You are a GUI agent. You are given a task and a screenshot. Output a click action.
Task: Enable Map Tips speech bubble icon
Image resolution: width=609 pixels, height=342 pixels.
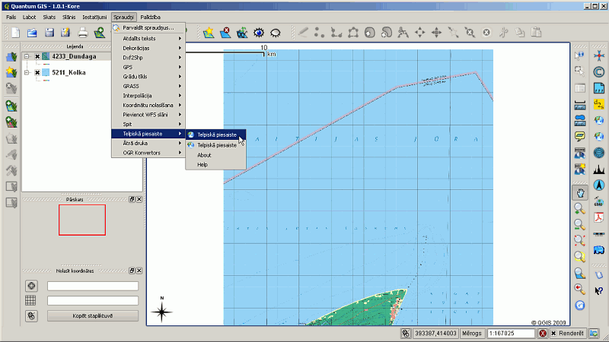(x=580, y=137)
